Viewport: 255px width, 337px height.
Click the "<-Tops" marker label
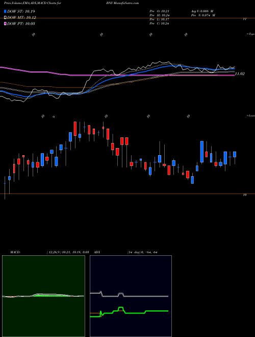pyautogui.click(x=251, y=34)
